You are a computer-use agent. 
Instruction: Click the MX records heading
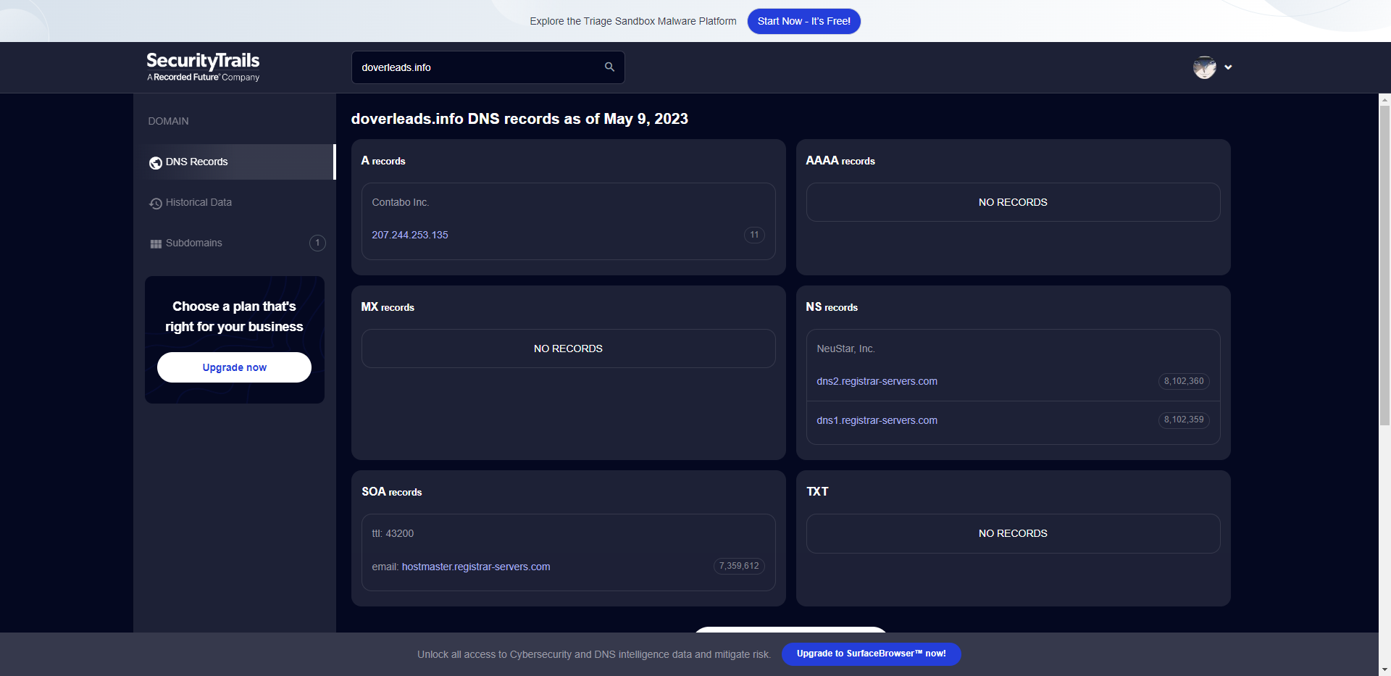pyautogui.click(x=388, y=307)
